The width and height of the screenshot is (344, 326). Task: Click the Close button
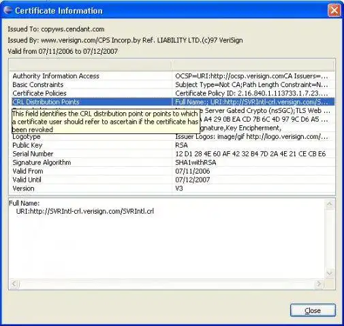point(313,310)
